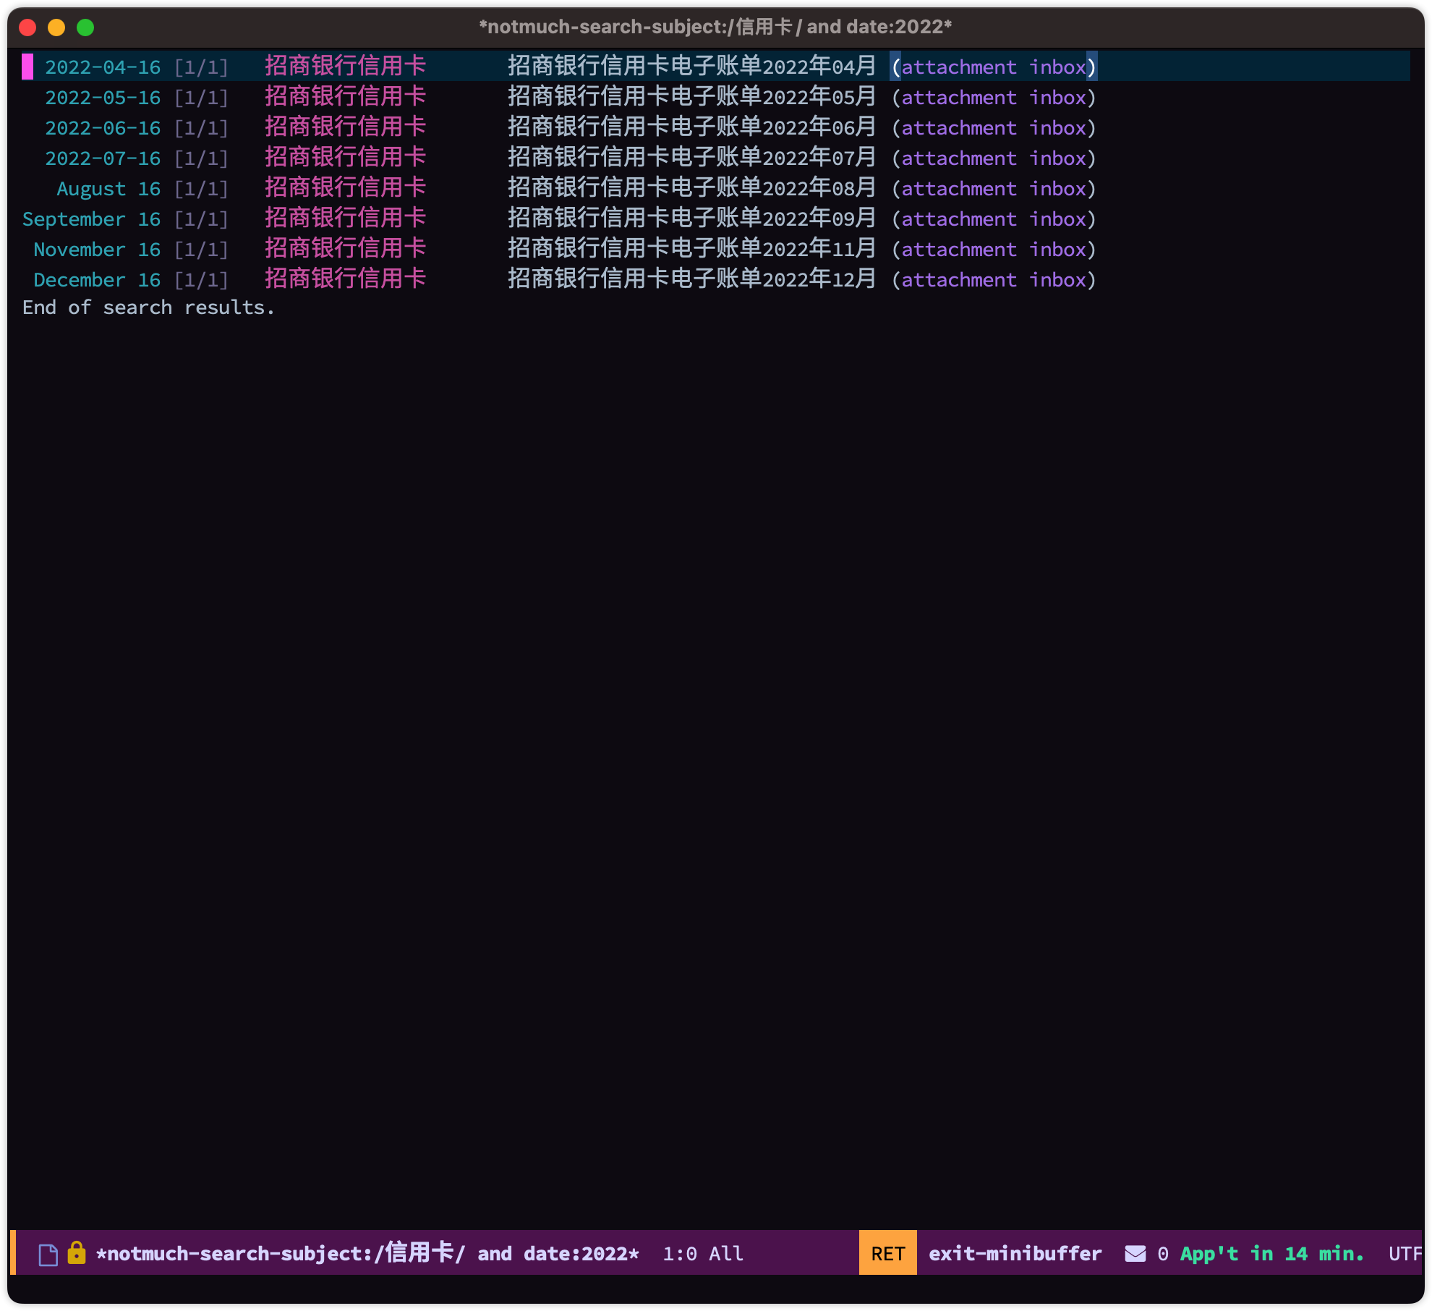This screenshot has height=1311, width=1432.
Task: Click the sender 招商银行信用卡 in the December row
Action: pos(345,279)
